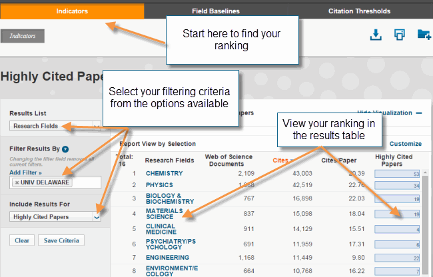Click the Save Criteria button

(x=61, y=240)
